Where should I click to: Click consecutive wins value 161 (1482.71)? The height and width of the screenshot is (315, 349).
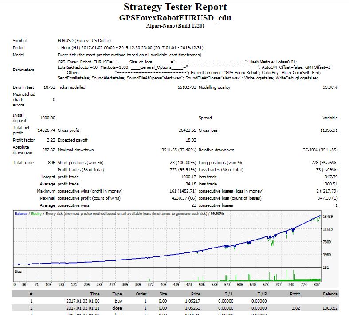[183, 191]
